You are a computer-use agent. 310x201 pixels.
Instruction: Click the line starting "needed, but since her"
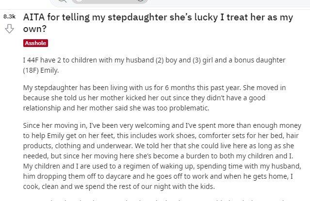[x=158, y=156]
